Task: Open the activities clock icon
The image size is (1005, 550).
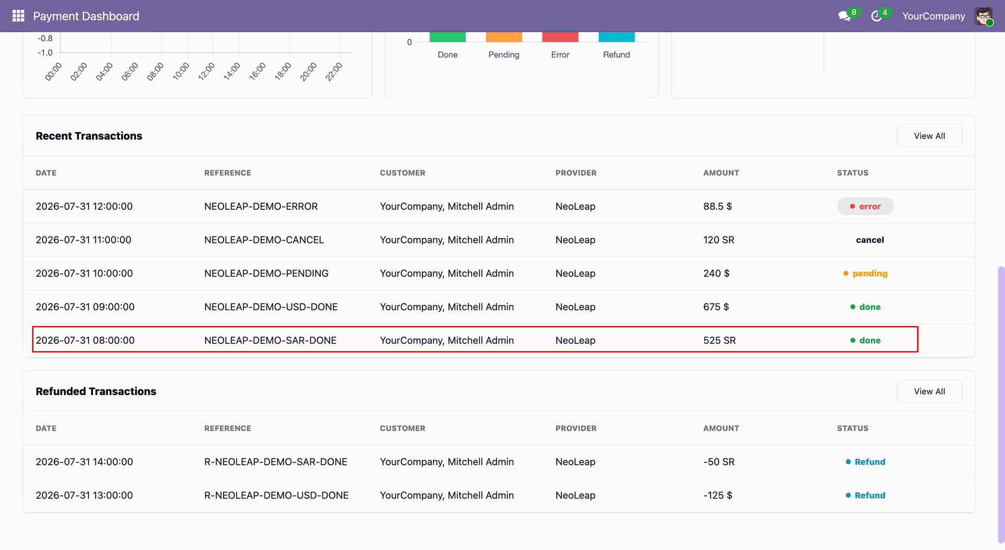Action: coord(877,16)
